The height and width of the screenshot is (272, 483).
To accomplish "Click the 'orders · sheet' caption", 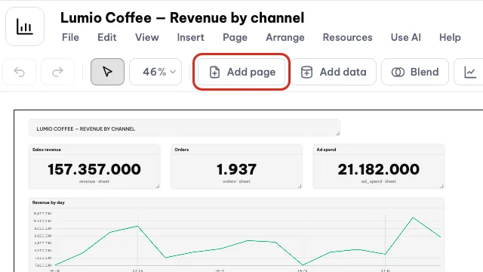I will (236, 181).
